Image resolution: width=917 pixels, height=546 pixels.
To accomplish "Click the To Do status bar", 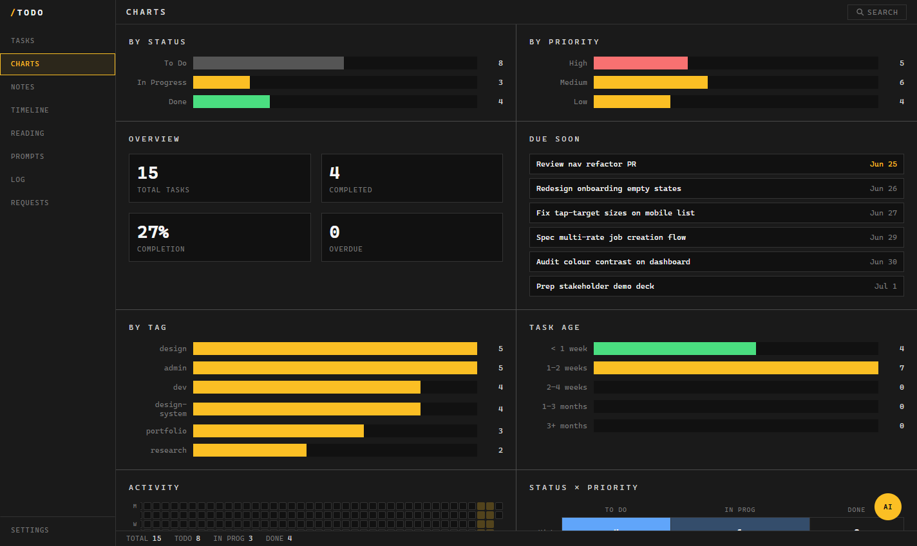I will point(269,63).
